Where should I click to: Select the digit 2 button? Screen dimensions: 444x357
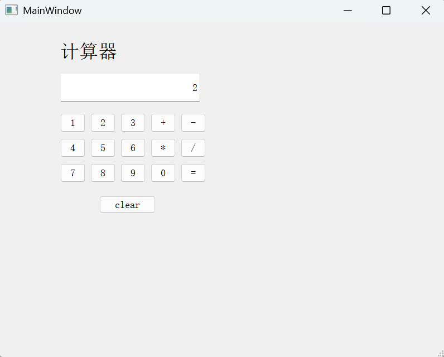[x=103, y=123]
